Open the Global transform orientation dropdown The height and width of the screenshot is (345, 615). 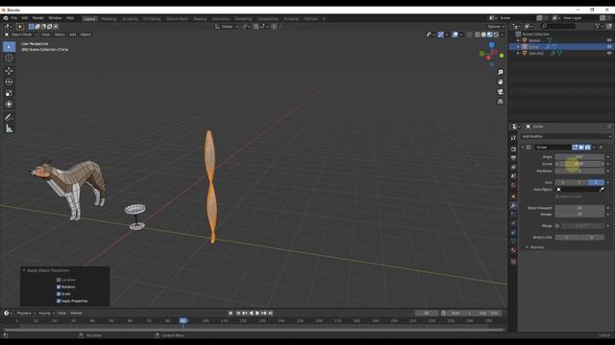tap(227, 27)
